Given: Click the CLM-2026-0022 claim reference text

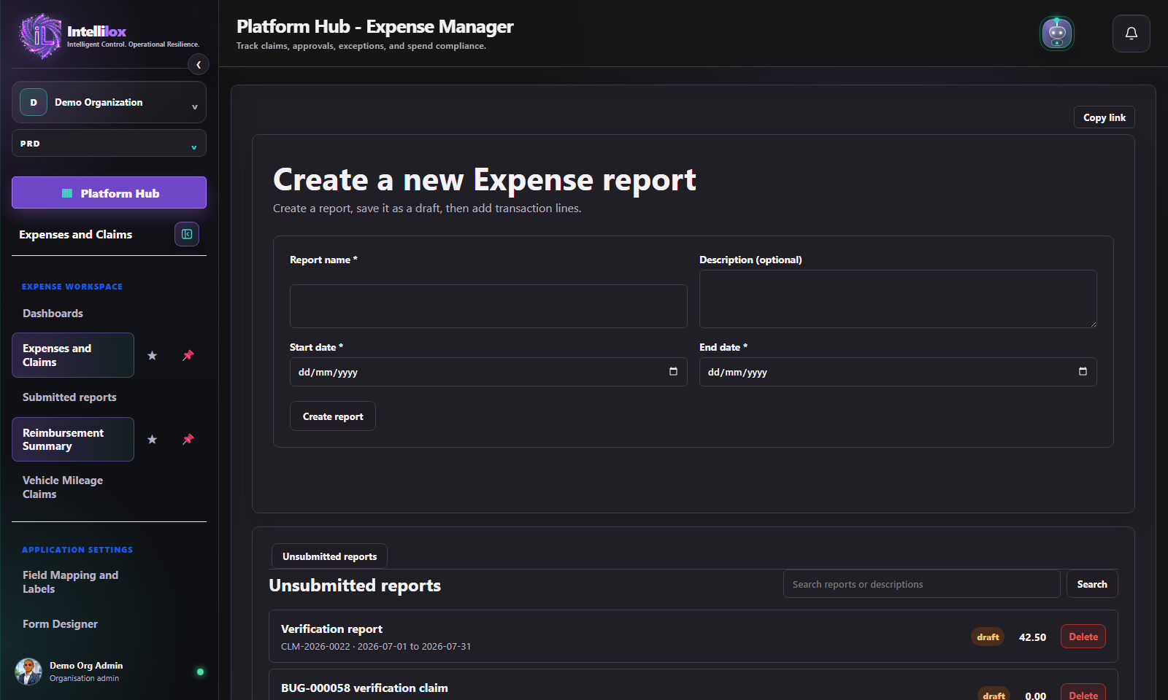Looking at the screenshot, I should pyautogui.click(x=315, y=647).
